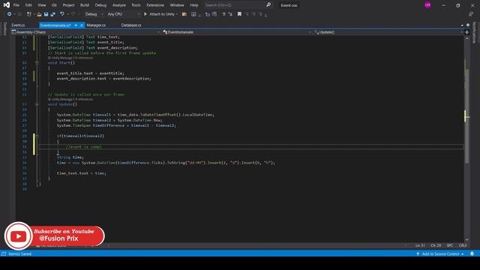Screen dimensions: 480x270
Task: Switch to the Event.cs tab
Action: click(18, 25)
